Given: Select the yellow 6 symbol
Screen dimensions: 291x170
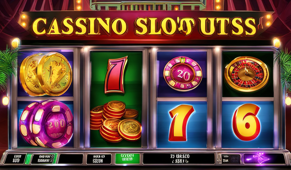Looking at the screenshot, I should pos(246,122).
